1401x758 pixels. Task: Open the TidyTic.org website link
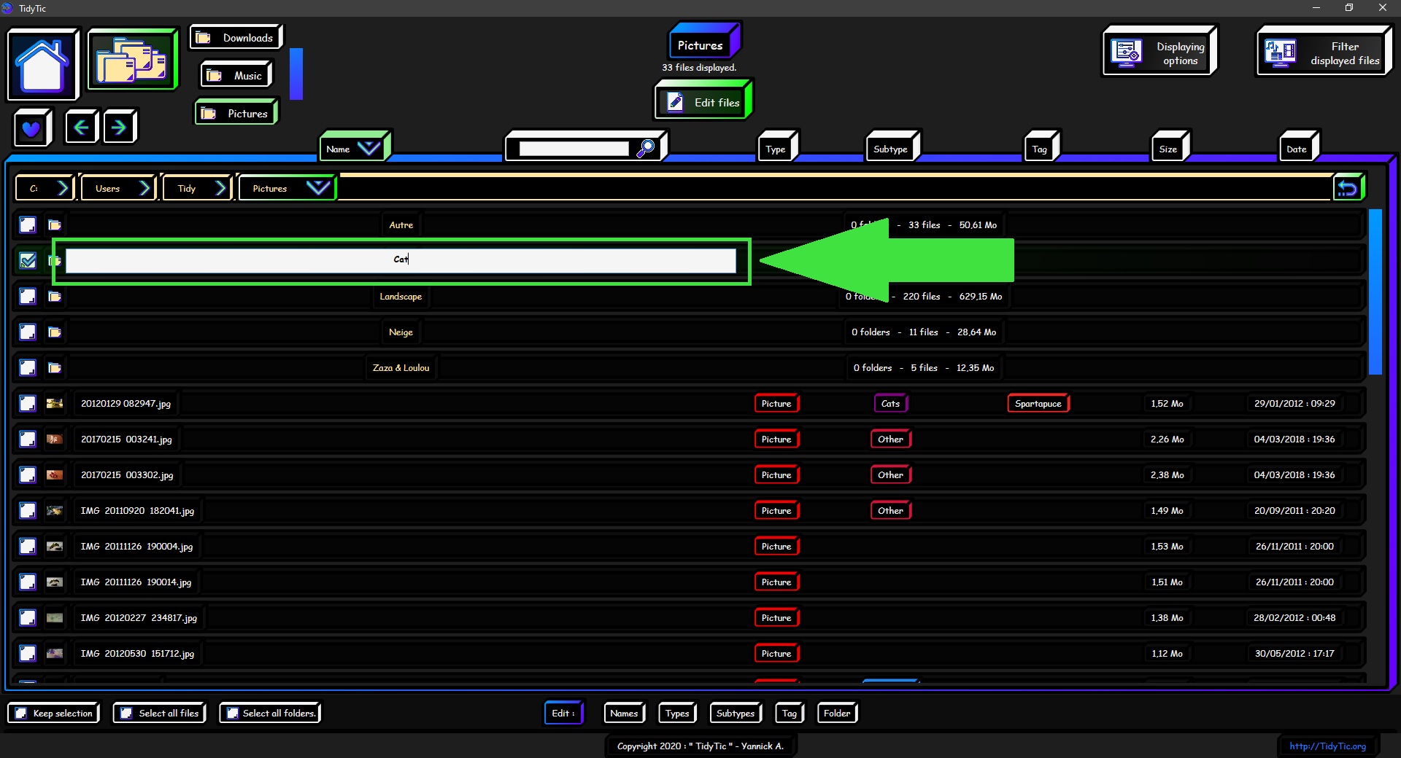[x=1327, y=746]
